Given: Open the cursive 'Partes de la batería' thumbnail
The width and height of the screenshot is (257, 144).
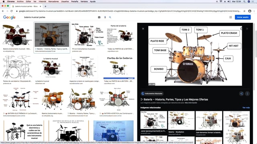Looking at the screenshot, I should tap(119, 67).
